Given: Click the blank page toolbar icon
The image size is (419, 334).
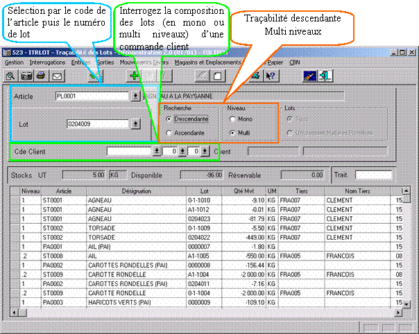Looking at the screenshot, I should pos(217,76).
